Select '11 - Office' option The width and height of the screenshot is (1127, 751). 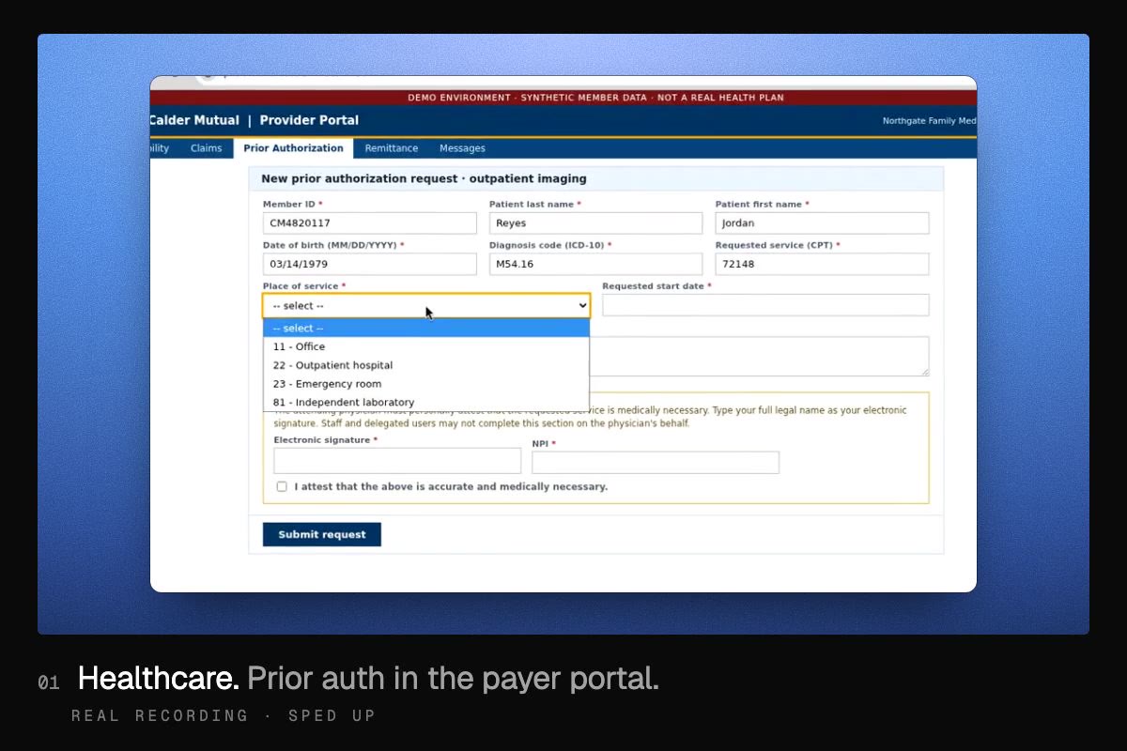click(426, 346)
